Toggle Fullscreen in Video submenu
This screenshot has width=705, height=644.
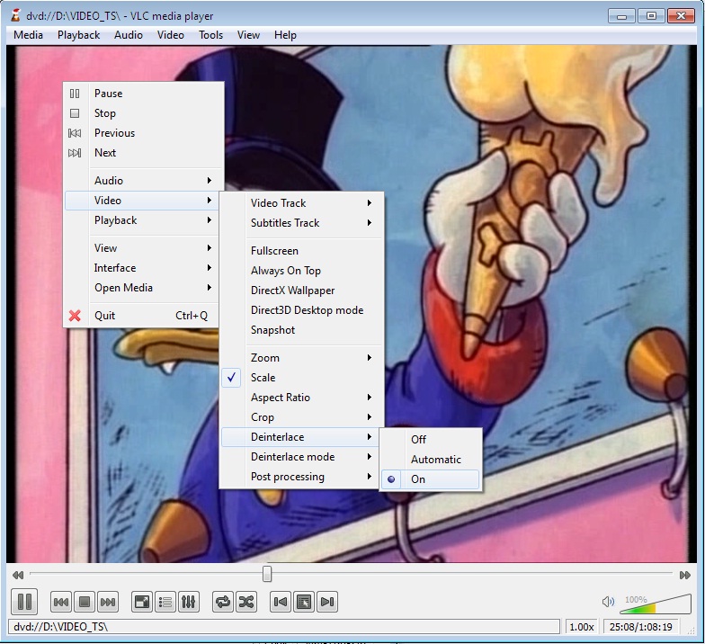point(302,251)
